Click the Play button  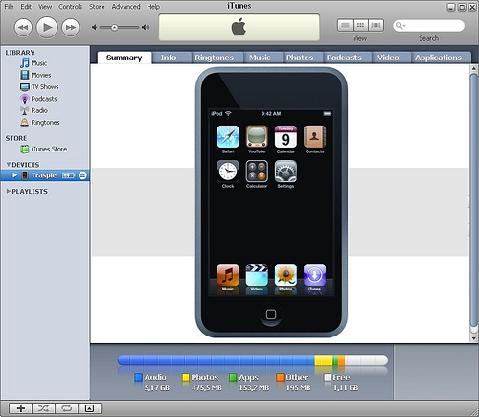47,27
